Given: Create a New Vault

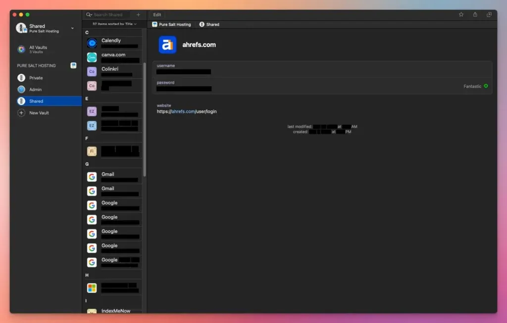Looking at the screenshot, I should click(39, 113).
